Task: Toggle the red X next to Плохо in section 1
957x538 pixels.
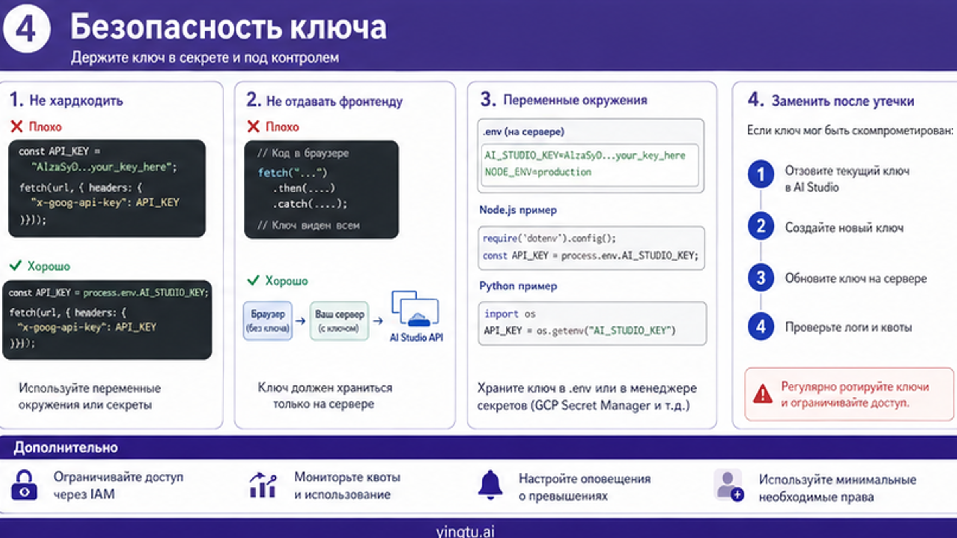Action: [x=16, y=127]
